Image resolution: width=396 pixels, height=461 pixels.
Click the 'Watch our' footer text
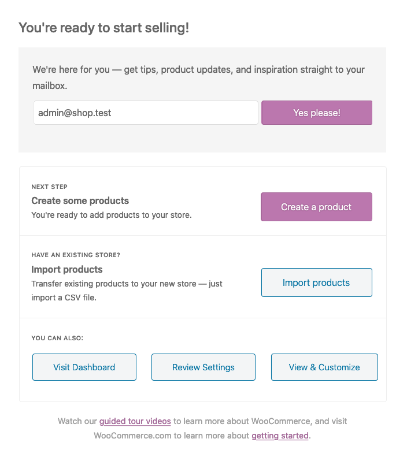(77, 421)
